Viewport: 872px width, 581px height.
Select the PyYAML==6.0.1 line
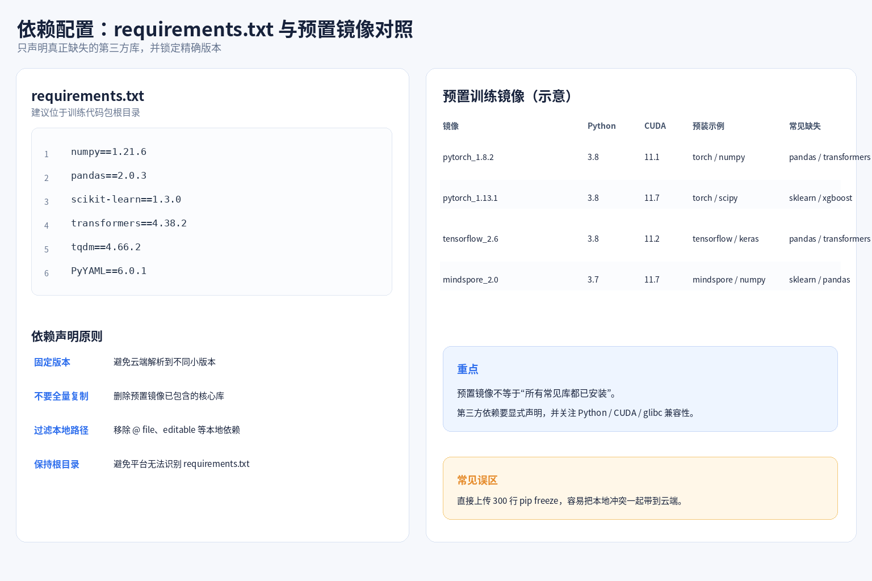click(x=108, y=271)
